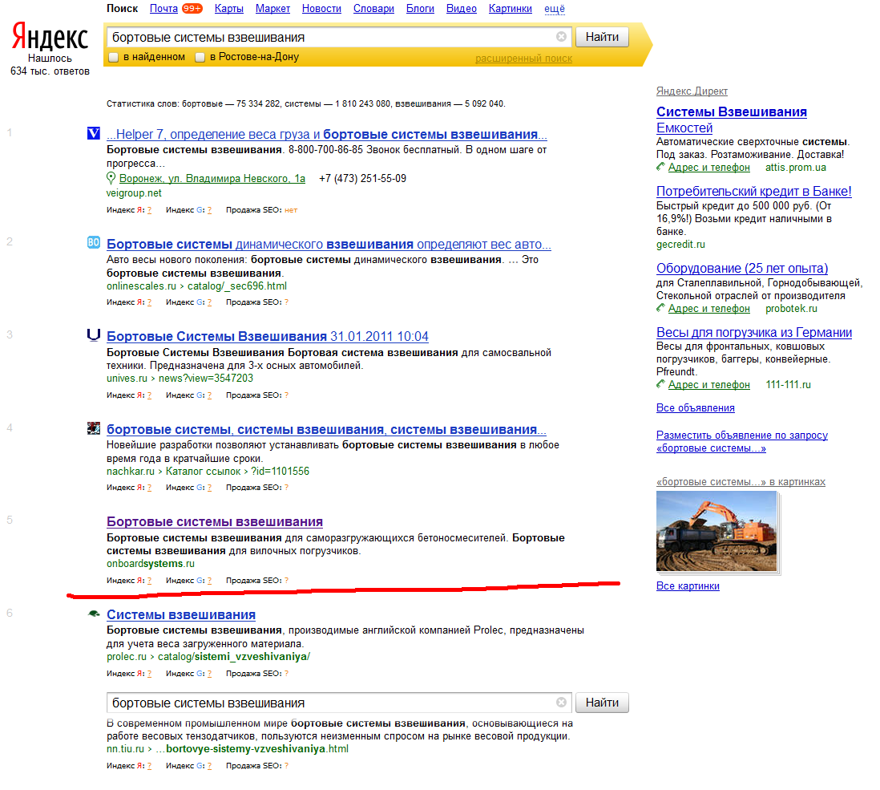Open the 'расширенный поиск' link

point(523,59)
